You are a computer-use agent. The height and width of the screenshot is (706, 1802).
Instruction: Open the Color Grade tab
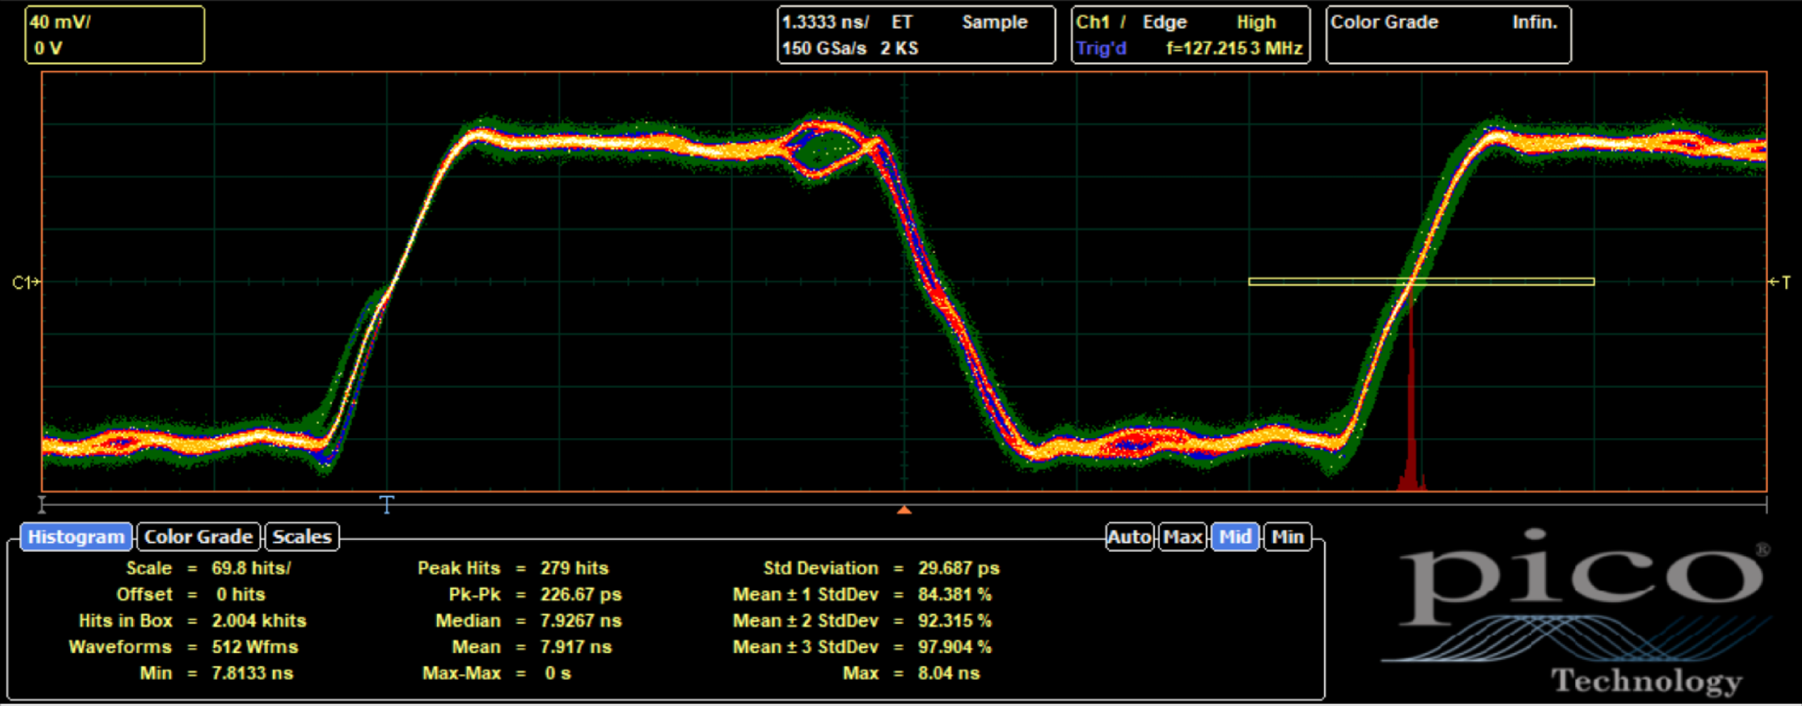198,537
